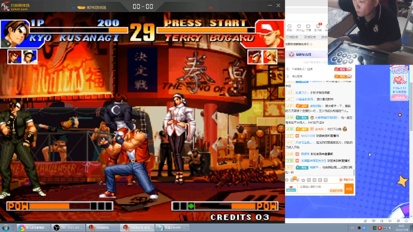Image resolution: width=413 pixels, height=232 pixels.
Task: Click Kyo Kusanagi portrait thumbnail
Action: click(x=15, y=34)
